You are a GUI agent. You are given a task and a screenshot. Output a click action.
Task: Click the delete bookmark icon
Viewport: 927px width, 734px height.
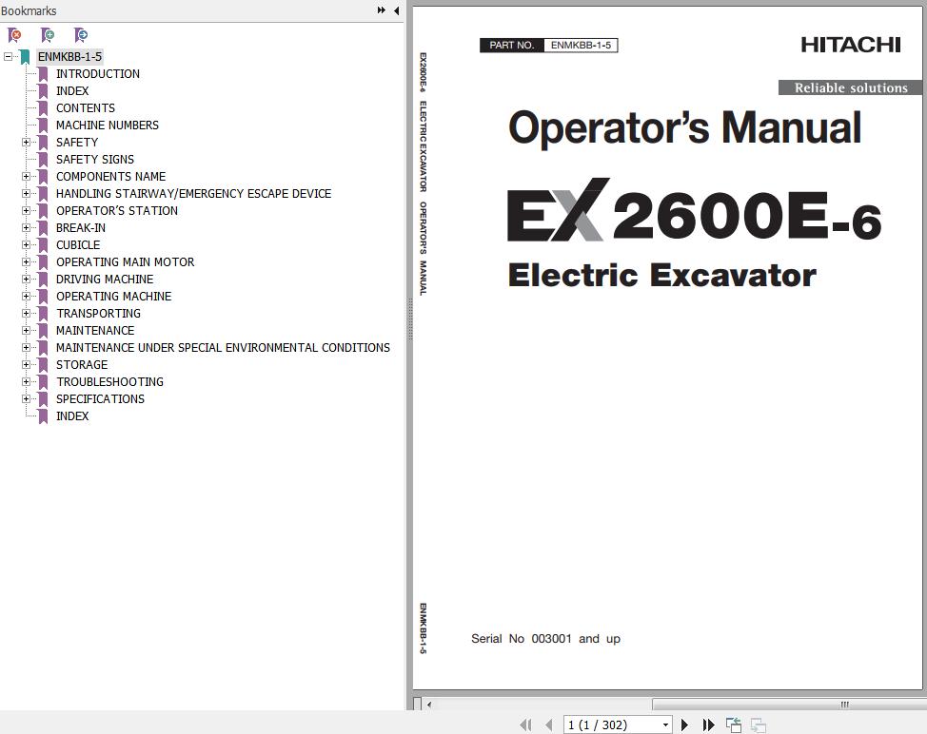(15, 35)
